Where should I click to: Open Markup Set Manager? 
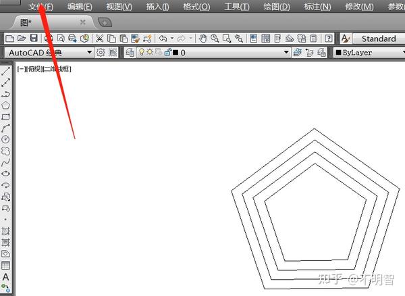[302, 39]
